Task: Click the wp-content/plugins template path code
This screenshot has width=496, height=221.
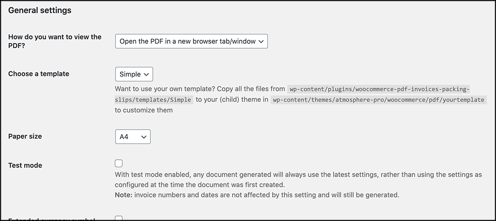Action: pos(379,90)
